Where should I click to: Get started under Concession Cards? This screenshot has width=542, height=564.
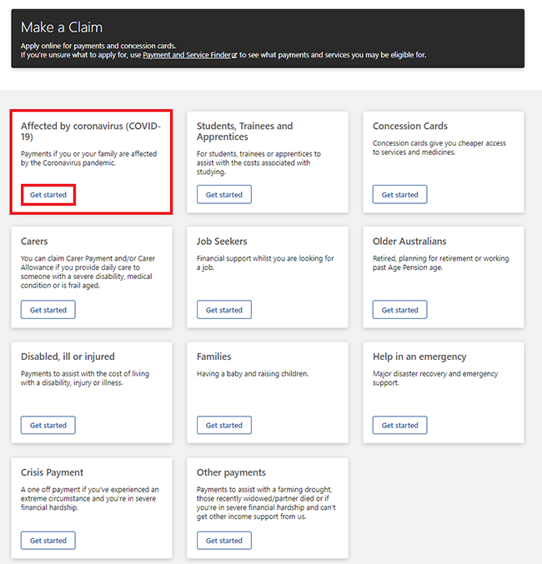click(399, 195)
